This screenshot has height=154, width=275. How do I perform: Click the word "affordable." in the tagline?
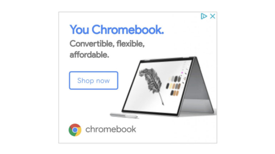89,55
